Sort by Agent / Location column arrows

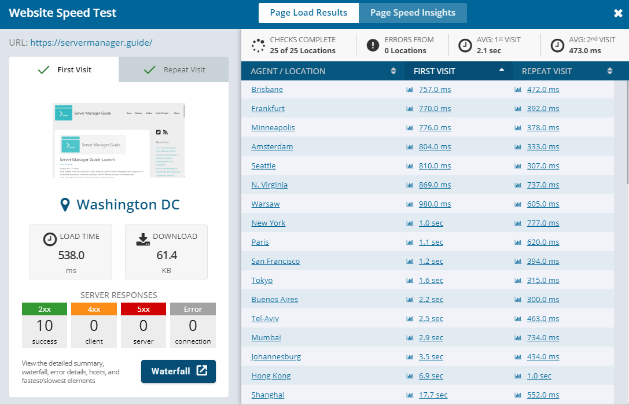point(393,71)
